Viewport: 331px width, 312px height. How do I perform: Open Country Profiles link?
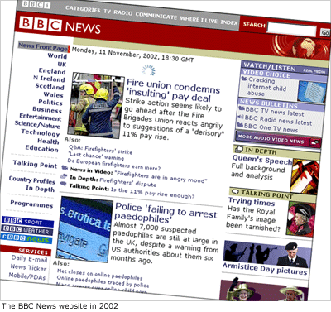coord(32,180)
